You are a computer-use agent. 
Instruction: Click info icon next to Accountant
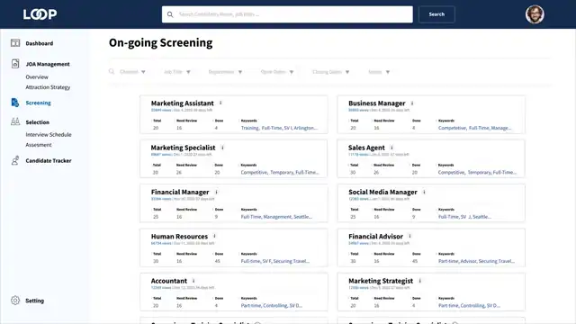tap(193, 281)
